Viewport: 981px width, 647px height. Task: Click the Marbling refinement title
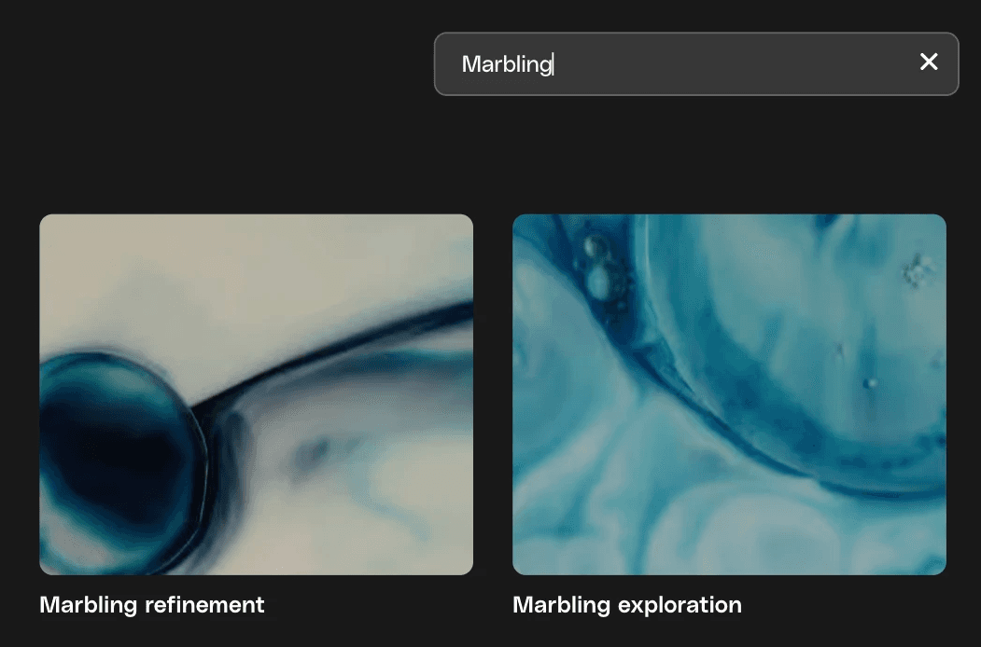tap(152, 605)
